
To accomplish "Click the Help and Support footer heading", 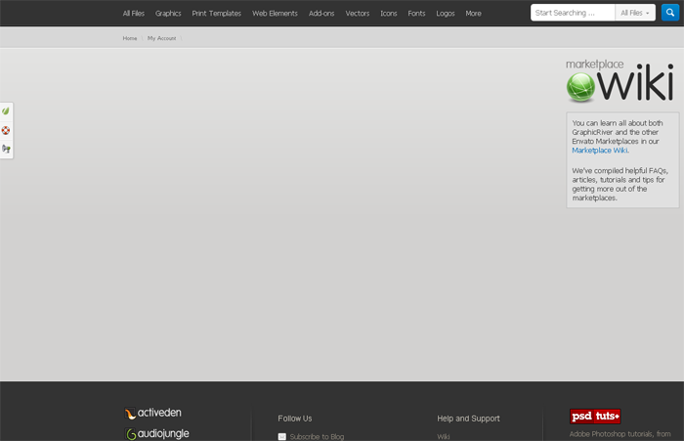I will (x=468, y=419).
